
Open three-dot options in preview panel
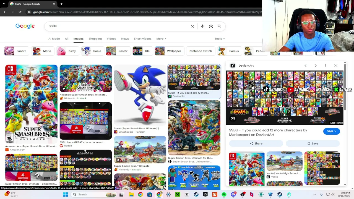[326, 66]
